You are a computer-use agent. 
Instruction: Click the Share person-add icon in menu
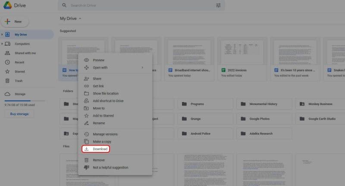coord(86,79)
